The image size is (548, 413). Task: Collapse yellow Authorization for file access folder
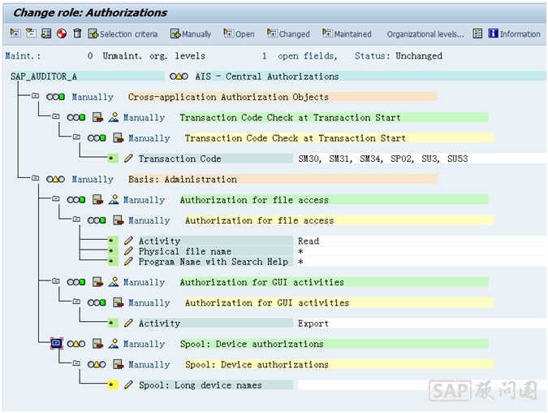tap(76, 219)
